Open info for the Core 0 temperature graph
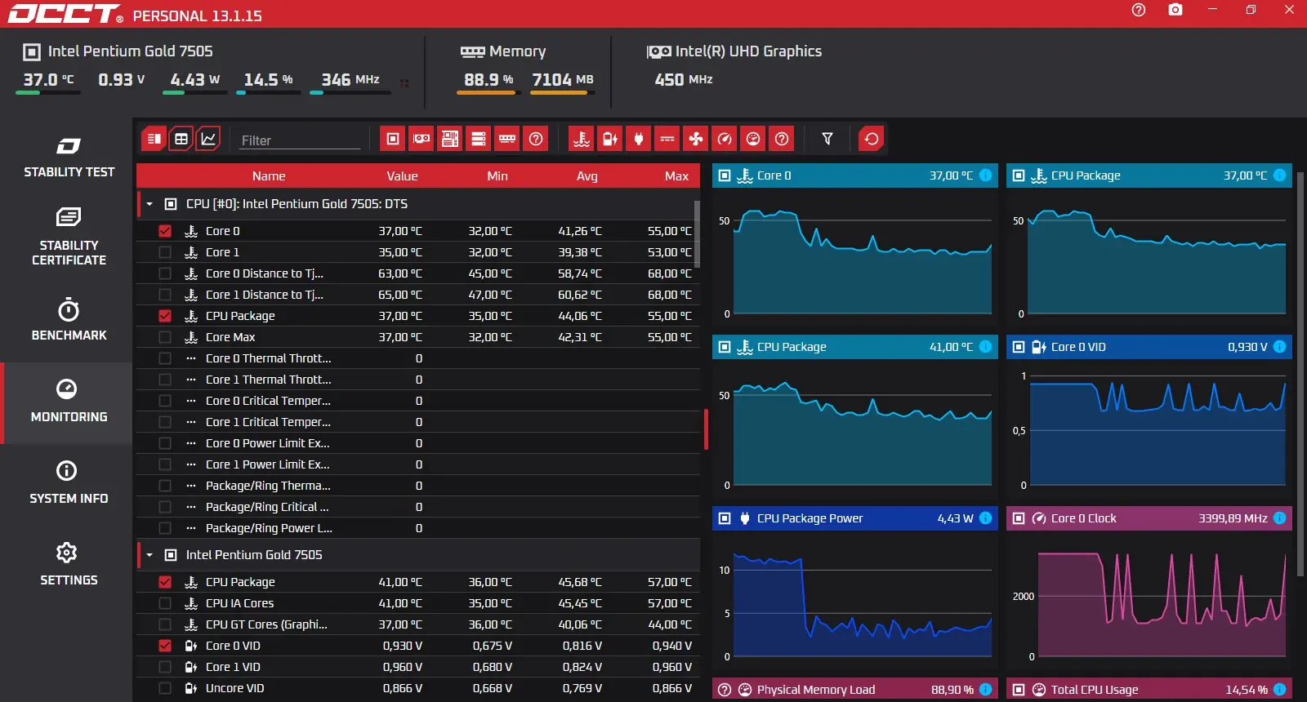This screenshot has height=702, width=1307. point(985,175)
